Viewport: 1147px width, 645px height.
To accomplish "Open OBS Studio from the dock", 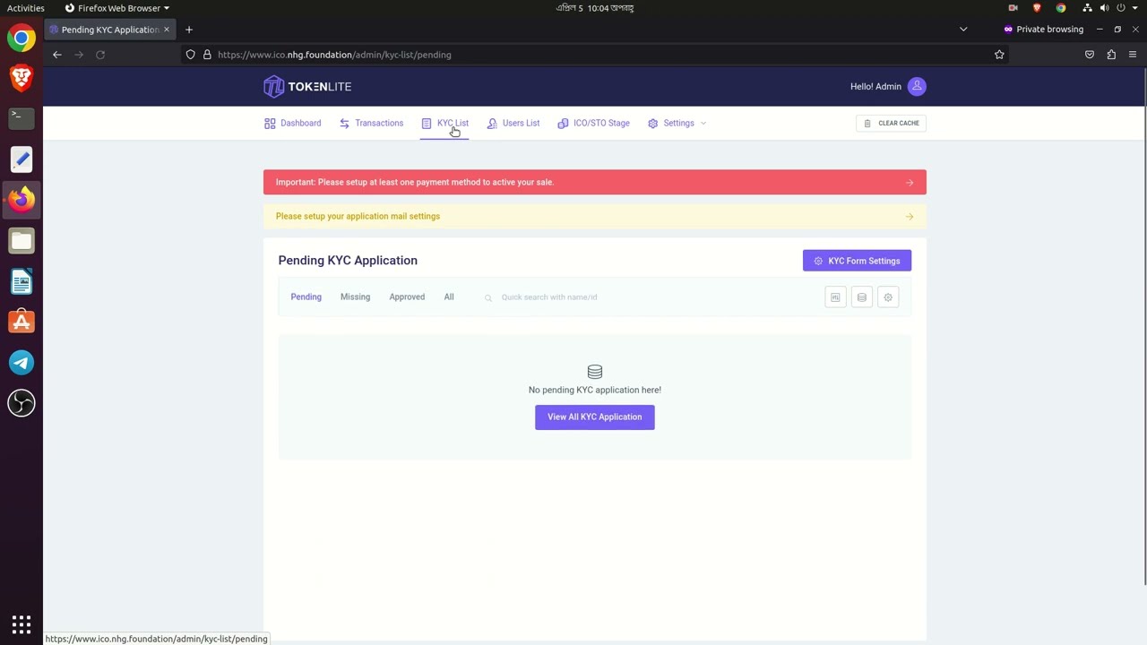I will (22, 403).
